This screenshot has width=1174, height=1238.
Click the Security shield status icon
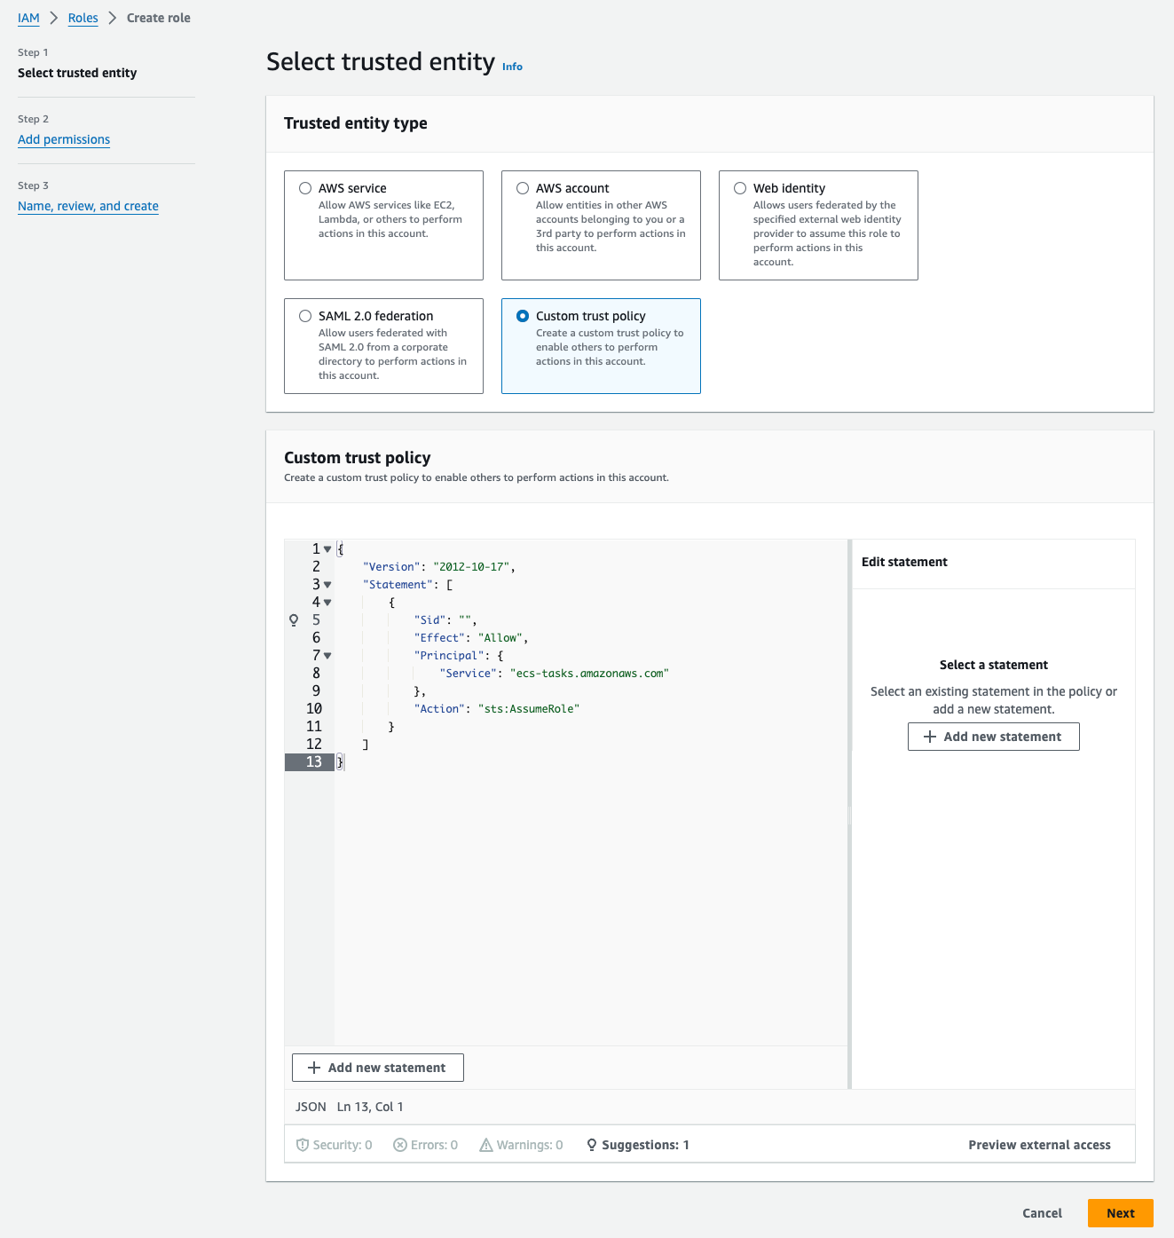coord(303,1145)
